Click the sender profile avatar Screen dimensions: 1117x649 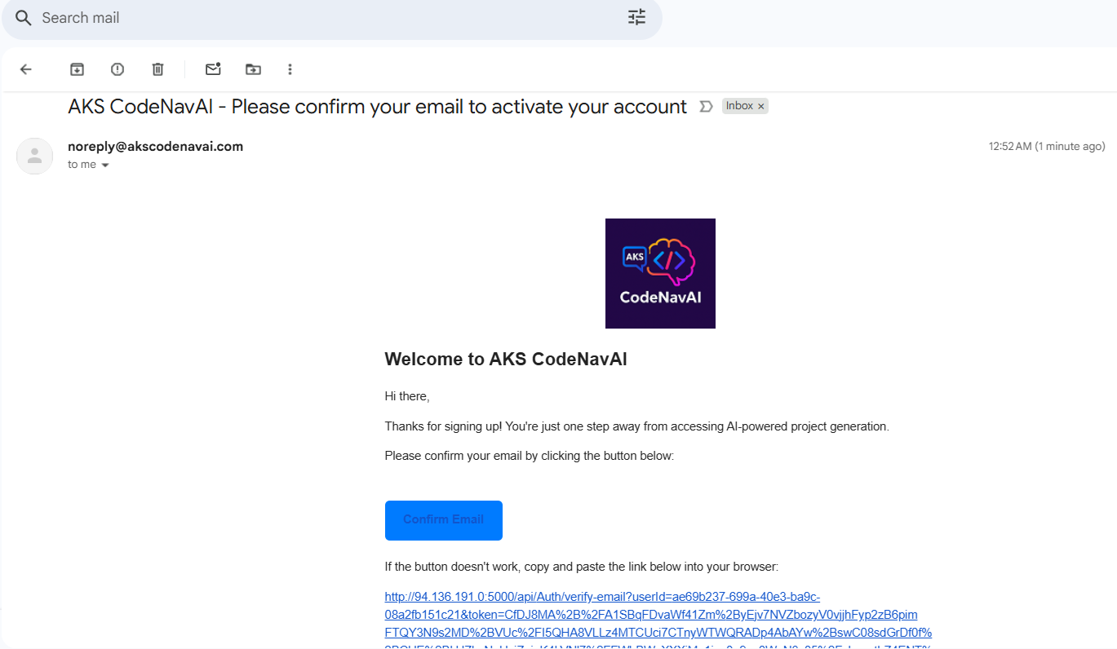(x=35, y=156)
